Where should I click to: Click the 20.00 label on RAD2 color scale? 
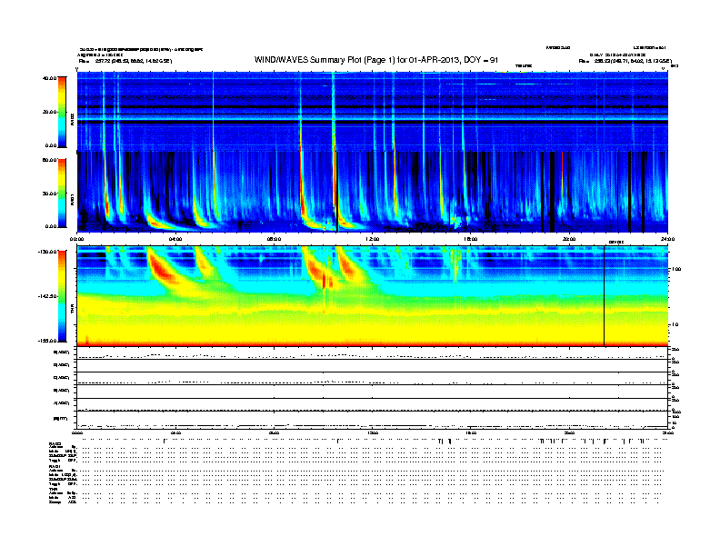(x=49, y=112)
